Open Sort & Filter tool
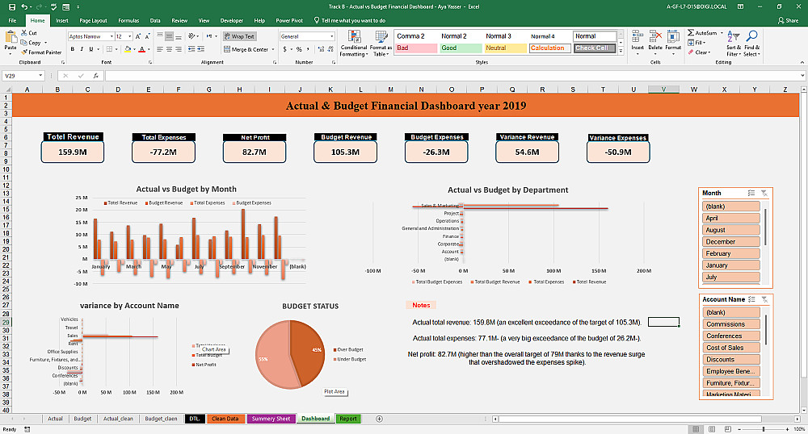Image resolution: width=808 pixels, height=434 pixels. coord(734,44)
